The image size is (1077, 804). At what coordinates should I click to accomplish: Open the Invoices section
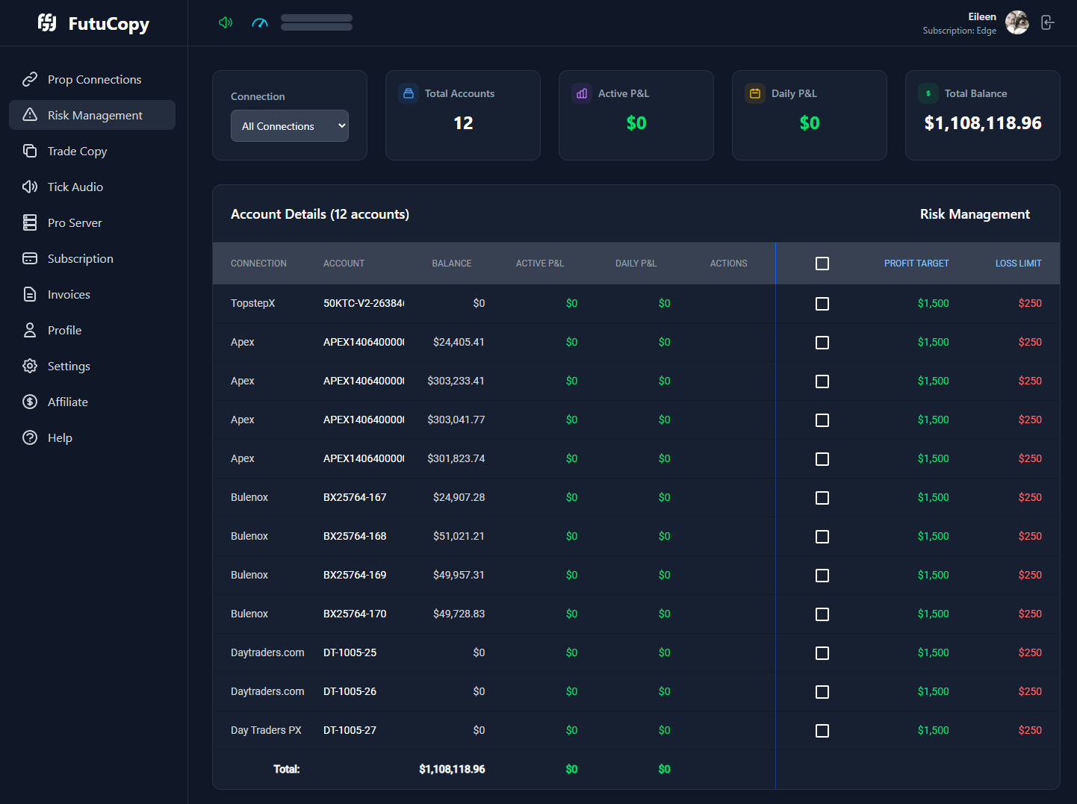68,293
